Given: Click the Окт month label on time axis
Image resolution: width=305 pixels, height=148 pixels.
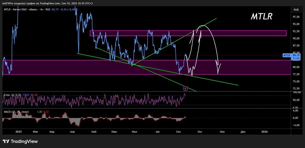Looking at the screenshot, I should click(x=199, y=132).
